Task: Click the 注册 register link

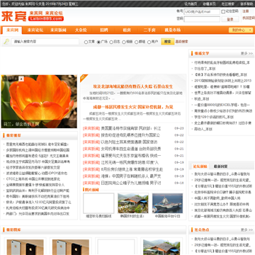Action: 246,11
